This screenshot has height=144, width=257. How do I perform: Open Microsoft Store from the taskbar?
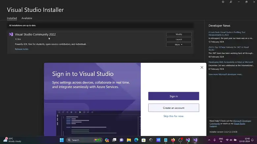point(144,140)
